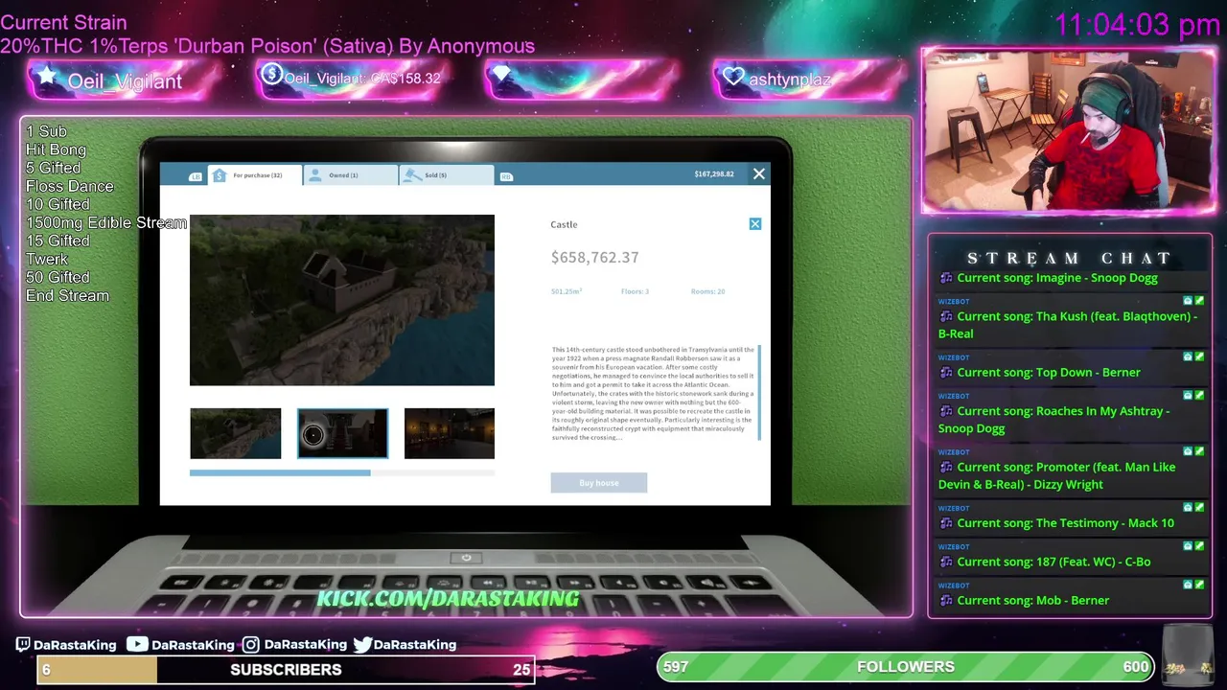Click the gavel icon on the Sold tab
Image resolution: width=1227 pixels, height=690 pixels.
412,175
